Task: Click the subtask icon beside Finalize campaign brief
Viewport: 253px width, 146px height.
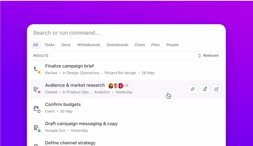Action: [x=37, y=70]
